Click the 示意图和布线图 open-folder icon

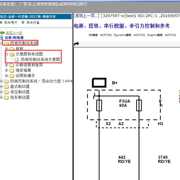(12, 54)
